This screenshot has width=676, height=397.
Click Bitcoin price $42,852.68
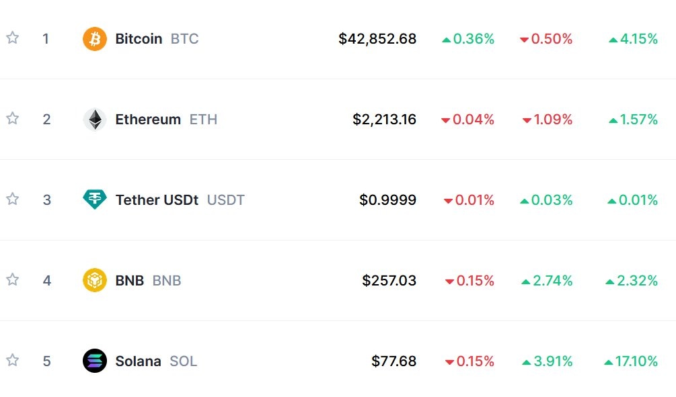[377, 39]
